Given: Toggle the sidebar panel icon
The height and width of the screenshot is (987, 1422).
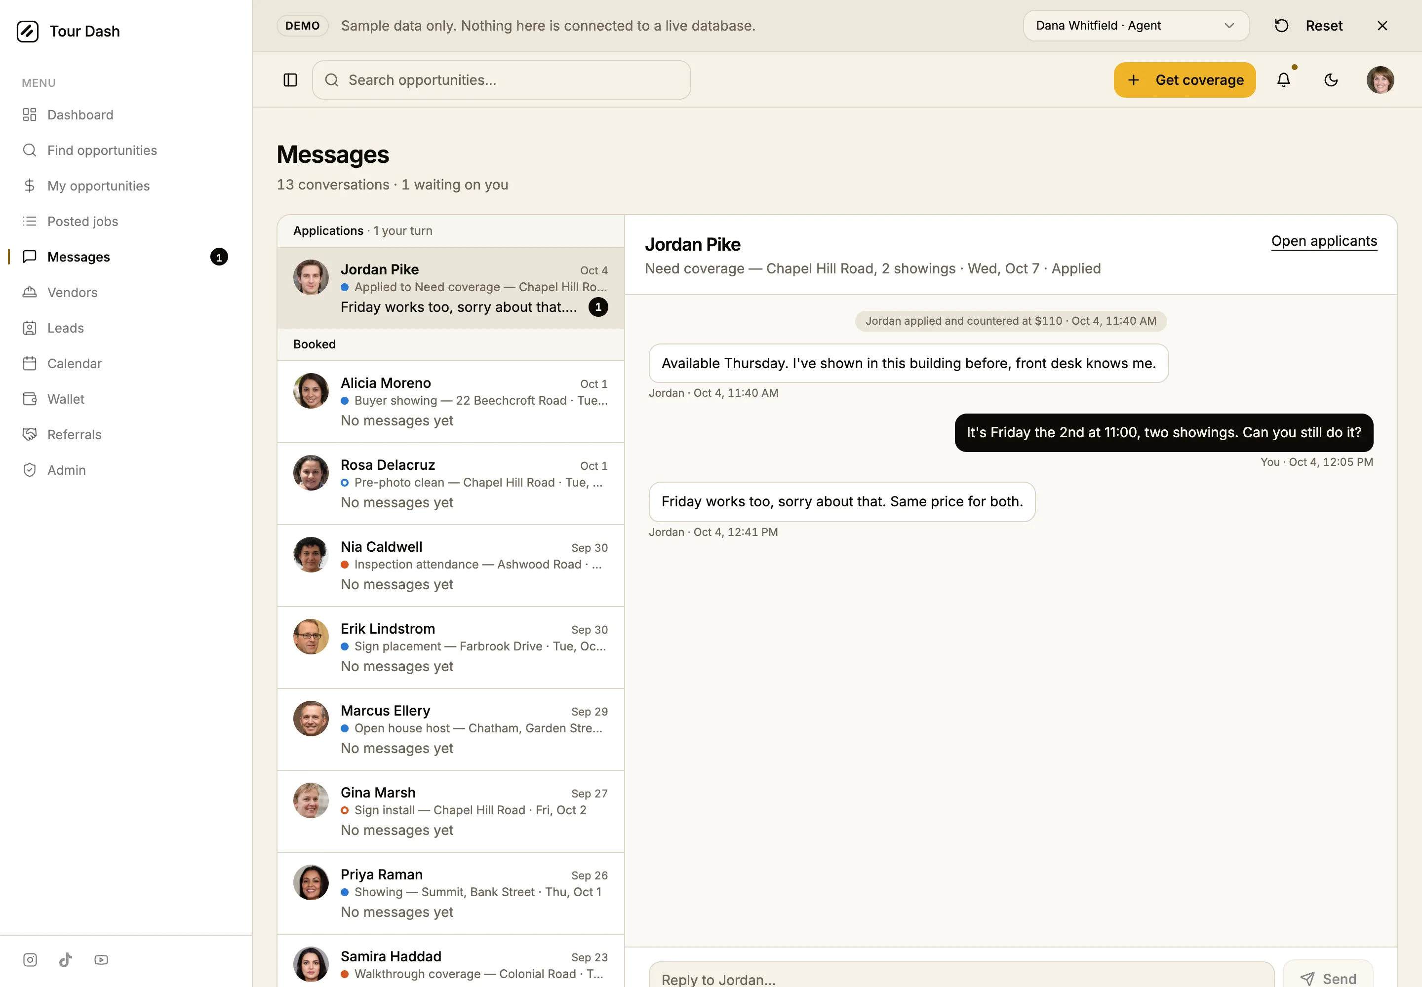Looking at the screenshot, I should coord(290,80).
